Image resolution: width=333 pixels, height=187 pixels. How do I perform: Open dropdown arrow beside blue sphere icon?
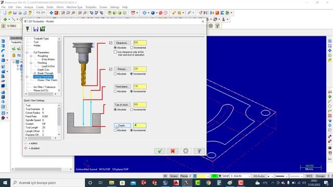click(157, 13)
